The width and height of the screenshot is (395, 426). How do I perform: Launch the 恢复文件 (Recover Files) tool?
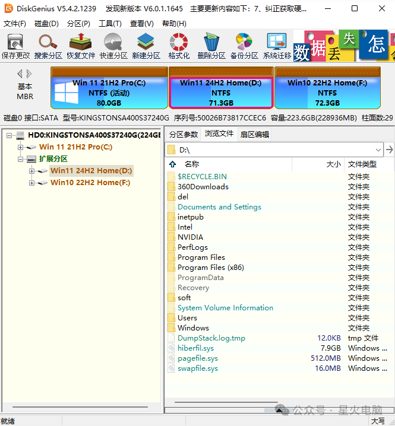click(81, 46)
